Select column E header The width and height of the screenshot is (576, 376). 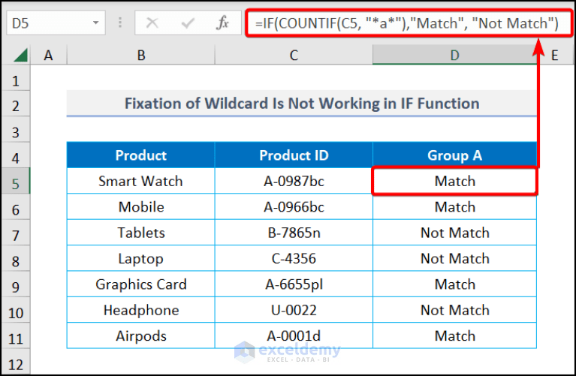click(555, 55)
